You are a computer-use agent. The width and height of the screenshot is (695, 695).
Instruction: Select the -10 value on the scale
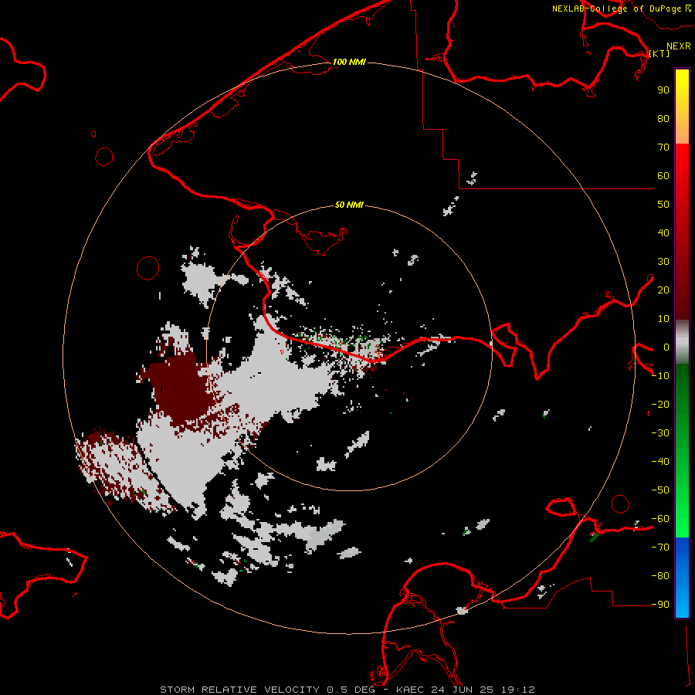(x=660, y=376)
